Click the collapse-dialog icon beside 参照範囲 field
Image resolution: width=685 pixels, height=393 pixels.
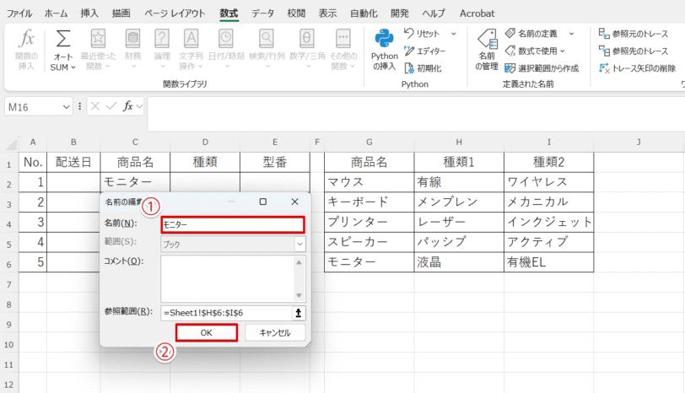coord(298,313)
